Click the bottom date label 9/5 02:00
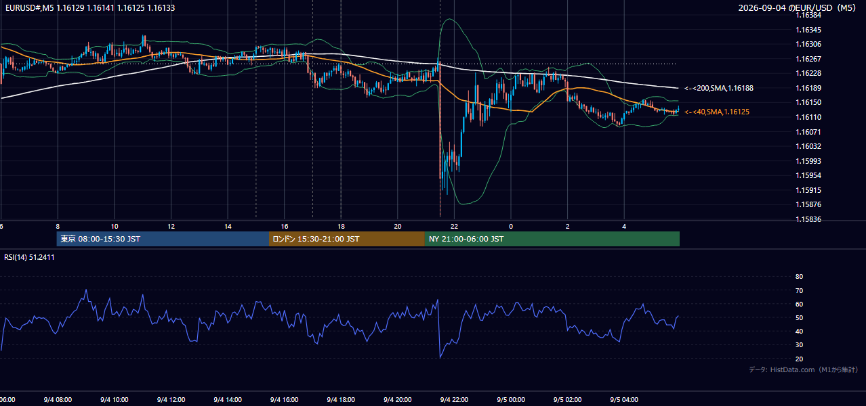The height and width of the screenshot is (406, 866). [567, 400]
